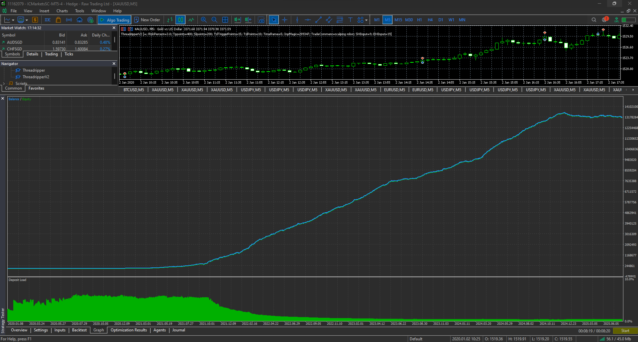This screenshot has height=342, width=638.
Task: Select the cursor arrow tool
Action: pyautogui.click(x=274, y=20)
